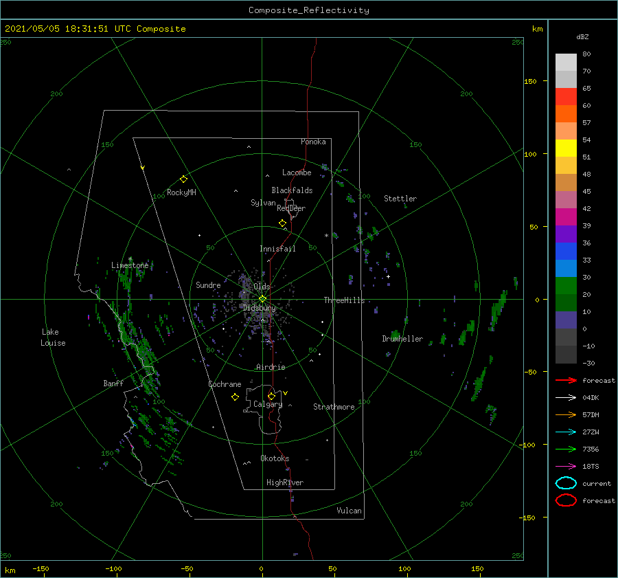Screen dimensions: 618x578
Task: Click the Innisfail town label
Action: [x=277, y=249]
